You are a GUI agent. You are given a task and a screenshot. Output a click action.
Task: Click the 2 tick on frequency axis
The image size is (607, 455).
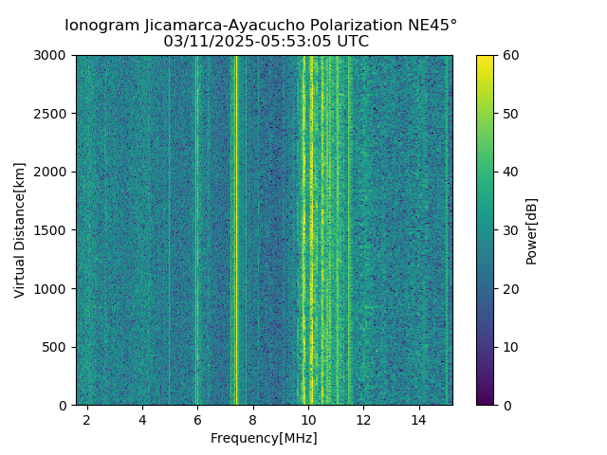click(87, 420)
